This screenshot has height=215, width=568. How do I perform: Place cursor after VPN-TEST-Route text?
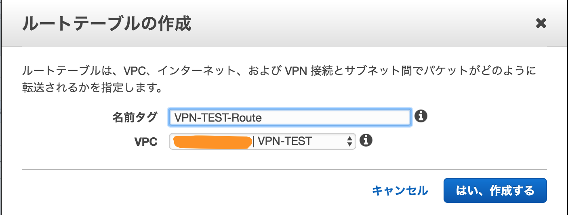263,117
